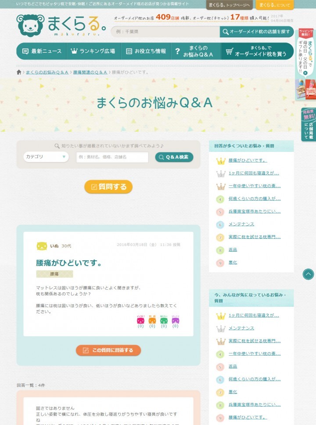Click the gift wrapping side banner
The height and width of the screenshot is (425, 316).
(x=305, y=64)
